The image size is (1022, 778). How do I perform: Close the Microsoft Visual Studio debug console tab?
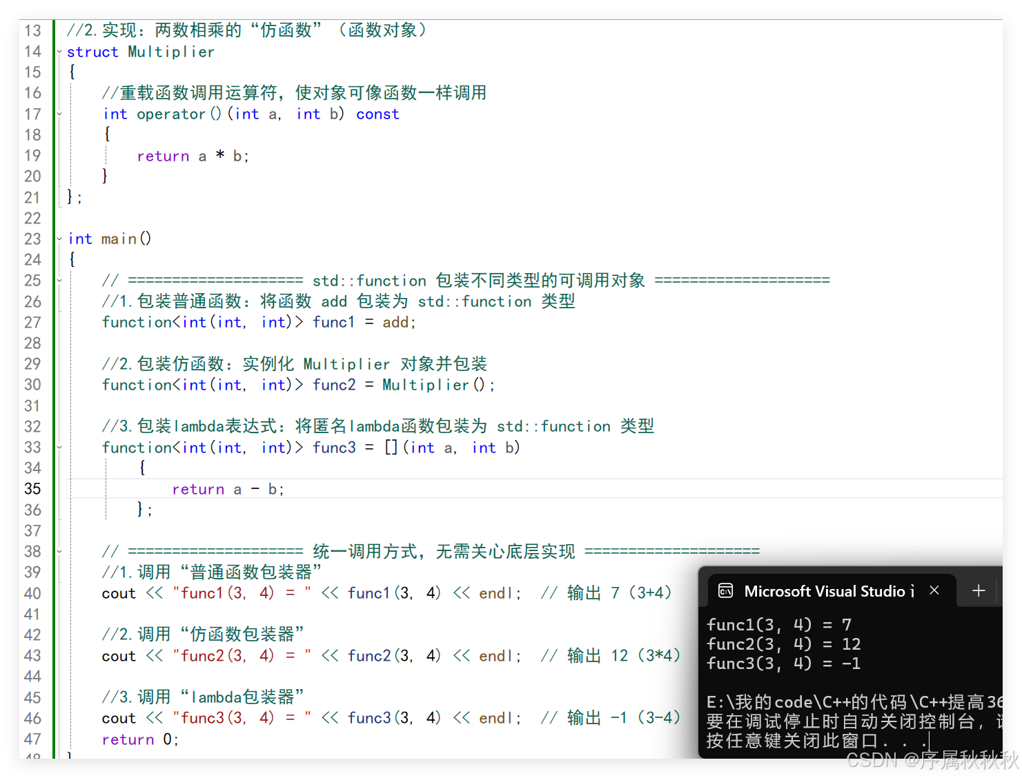click(934, 590)
